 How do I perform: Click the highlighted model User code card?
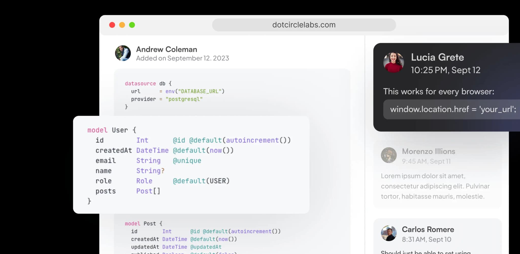[x=191, y=165]
